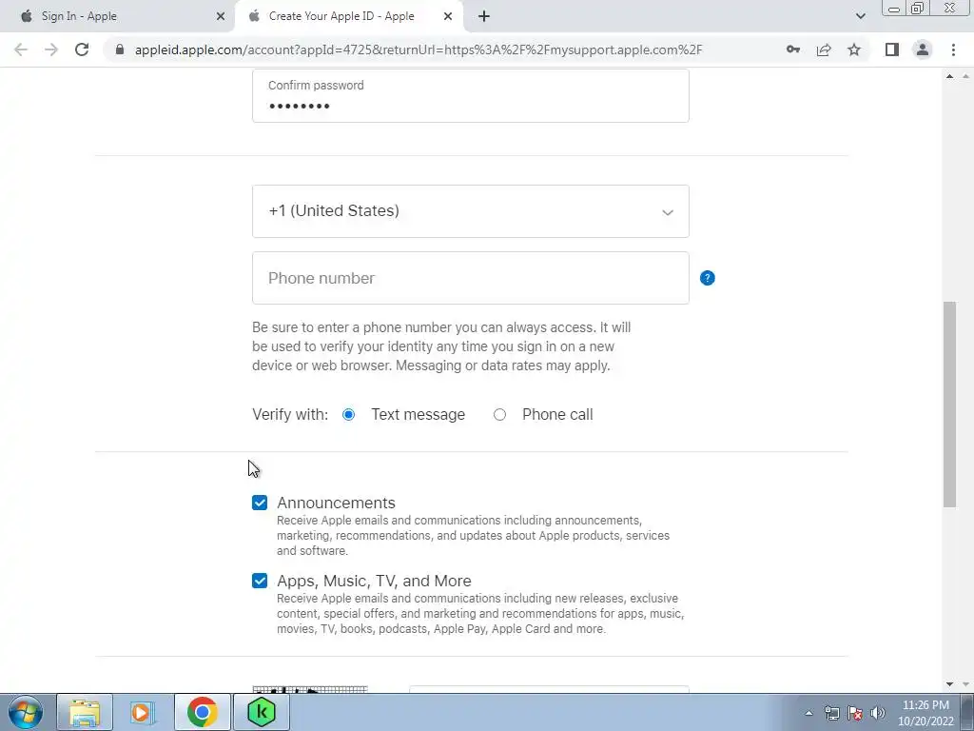Close the Create Your Apple ID tab

pos(448,16)
